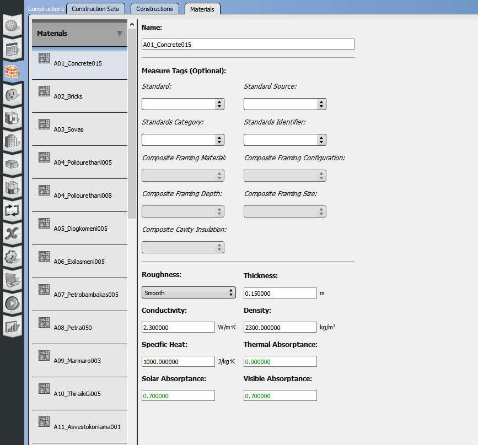Click the Thickness field 0.150000
Image resolution: width=478 pixels, height=445 pixels.
tap(280, 294)
